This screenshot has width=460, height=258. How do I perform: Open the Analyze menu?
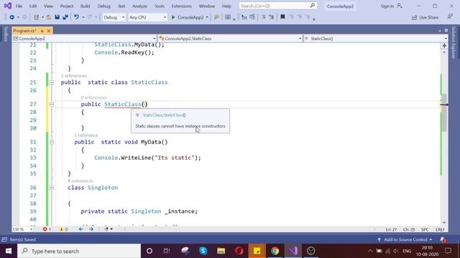tap(139, 6)
